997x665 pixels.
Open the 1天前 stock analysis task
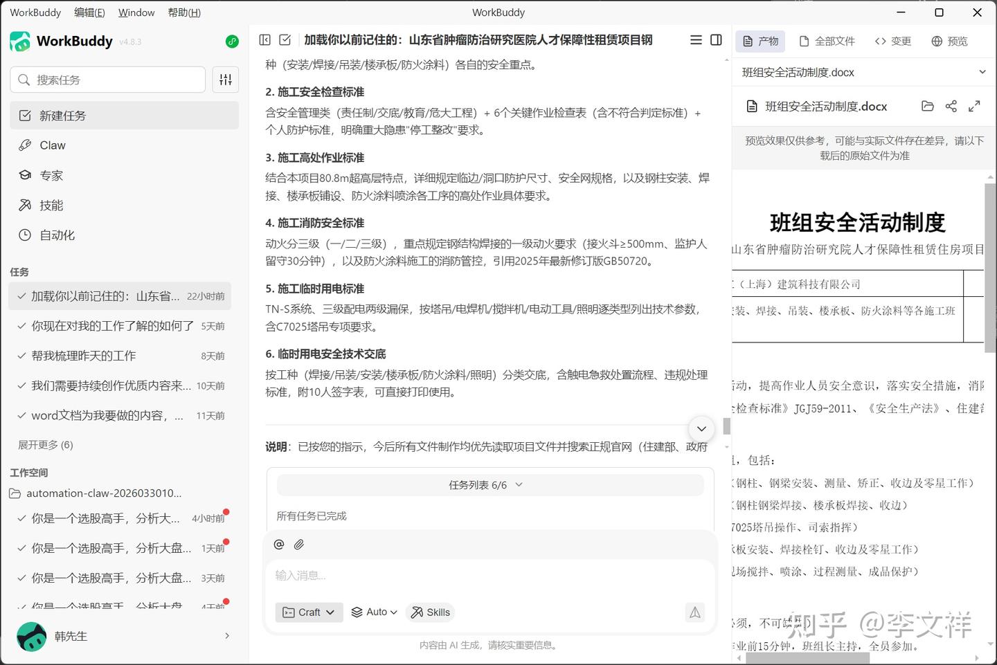[120, 548]
